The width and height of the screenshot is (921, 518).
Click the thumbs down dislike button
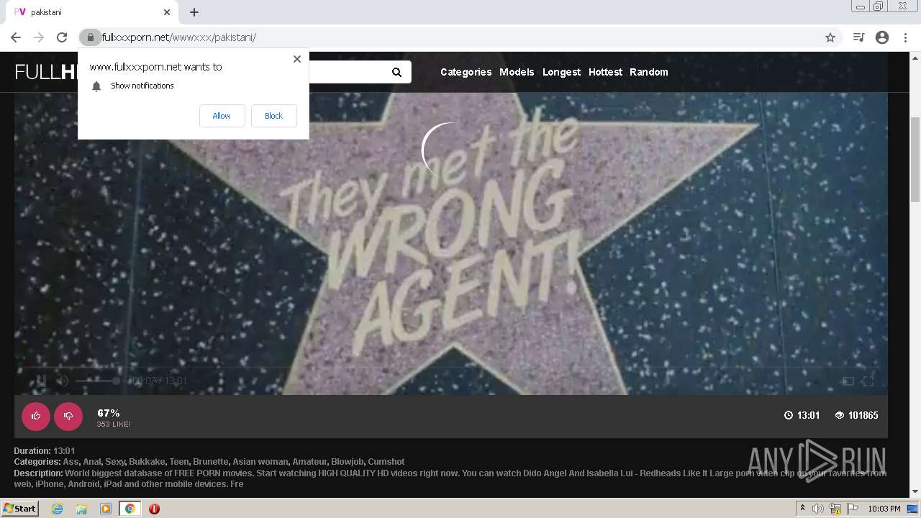[68, 416]
